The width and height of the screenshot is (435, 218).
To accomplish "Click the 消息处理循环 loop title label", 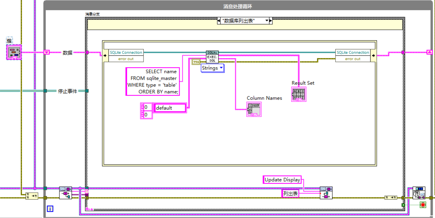I will point(237,6).
